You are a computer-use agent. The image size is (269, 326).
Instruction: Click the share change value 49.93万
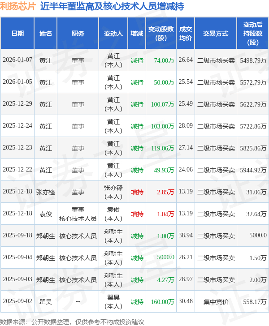pyautogui.click(x=164, y=170)
